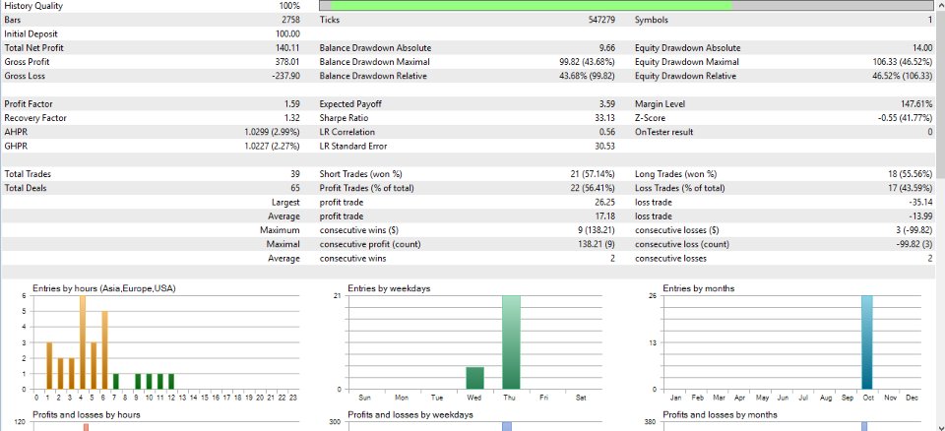Click the Total Trades value 39

295,173
